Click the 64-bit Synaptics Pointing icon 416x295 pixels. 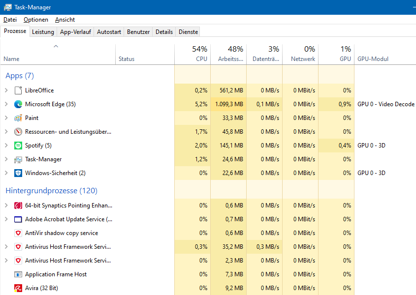tap(18, 206)
